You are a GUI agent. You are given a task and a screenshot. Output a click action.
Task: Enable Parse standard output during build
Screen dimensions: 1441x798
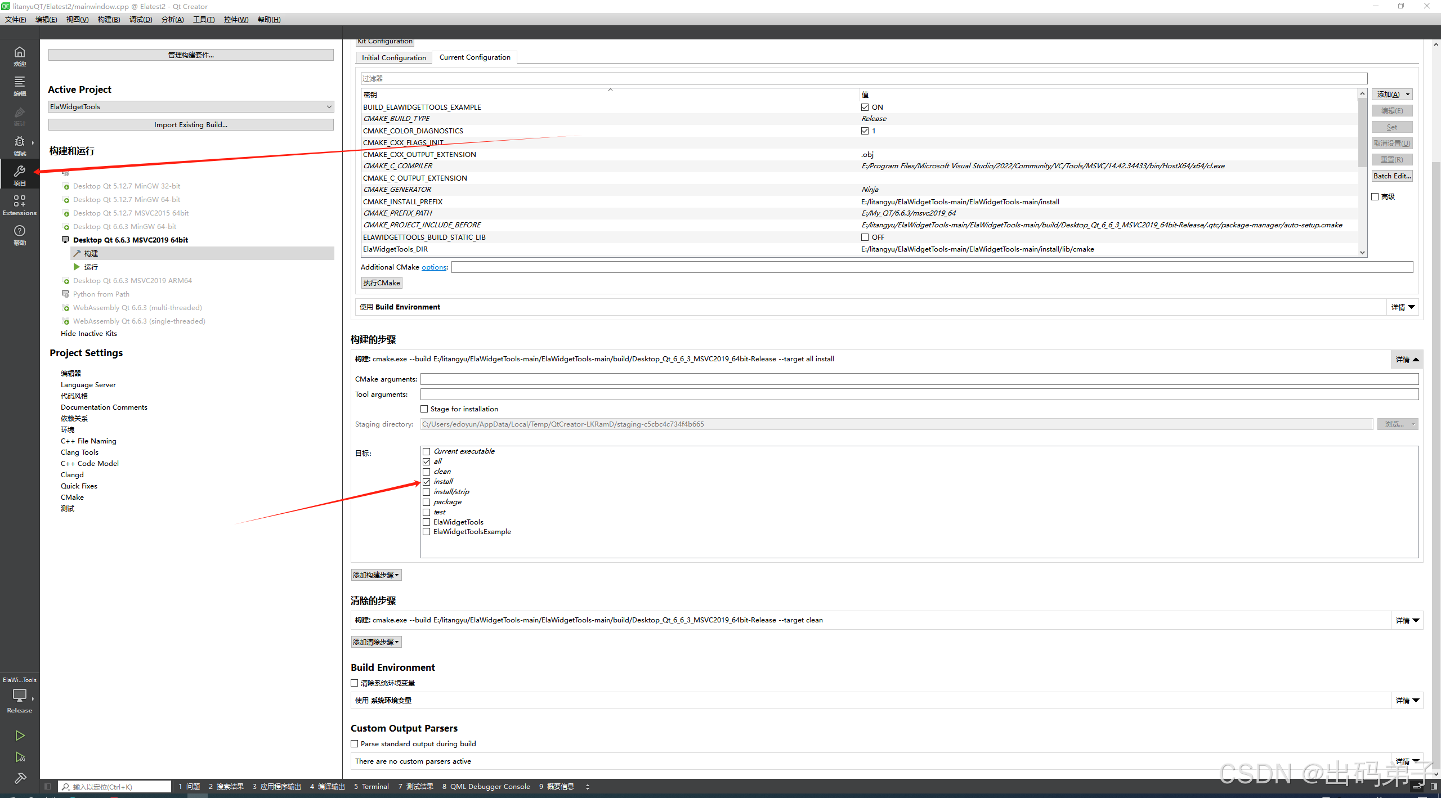click(x=355, y=743)
